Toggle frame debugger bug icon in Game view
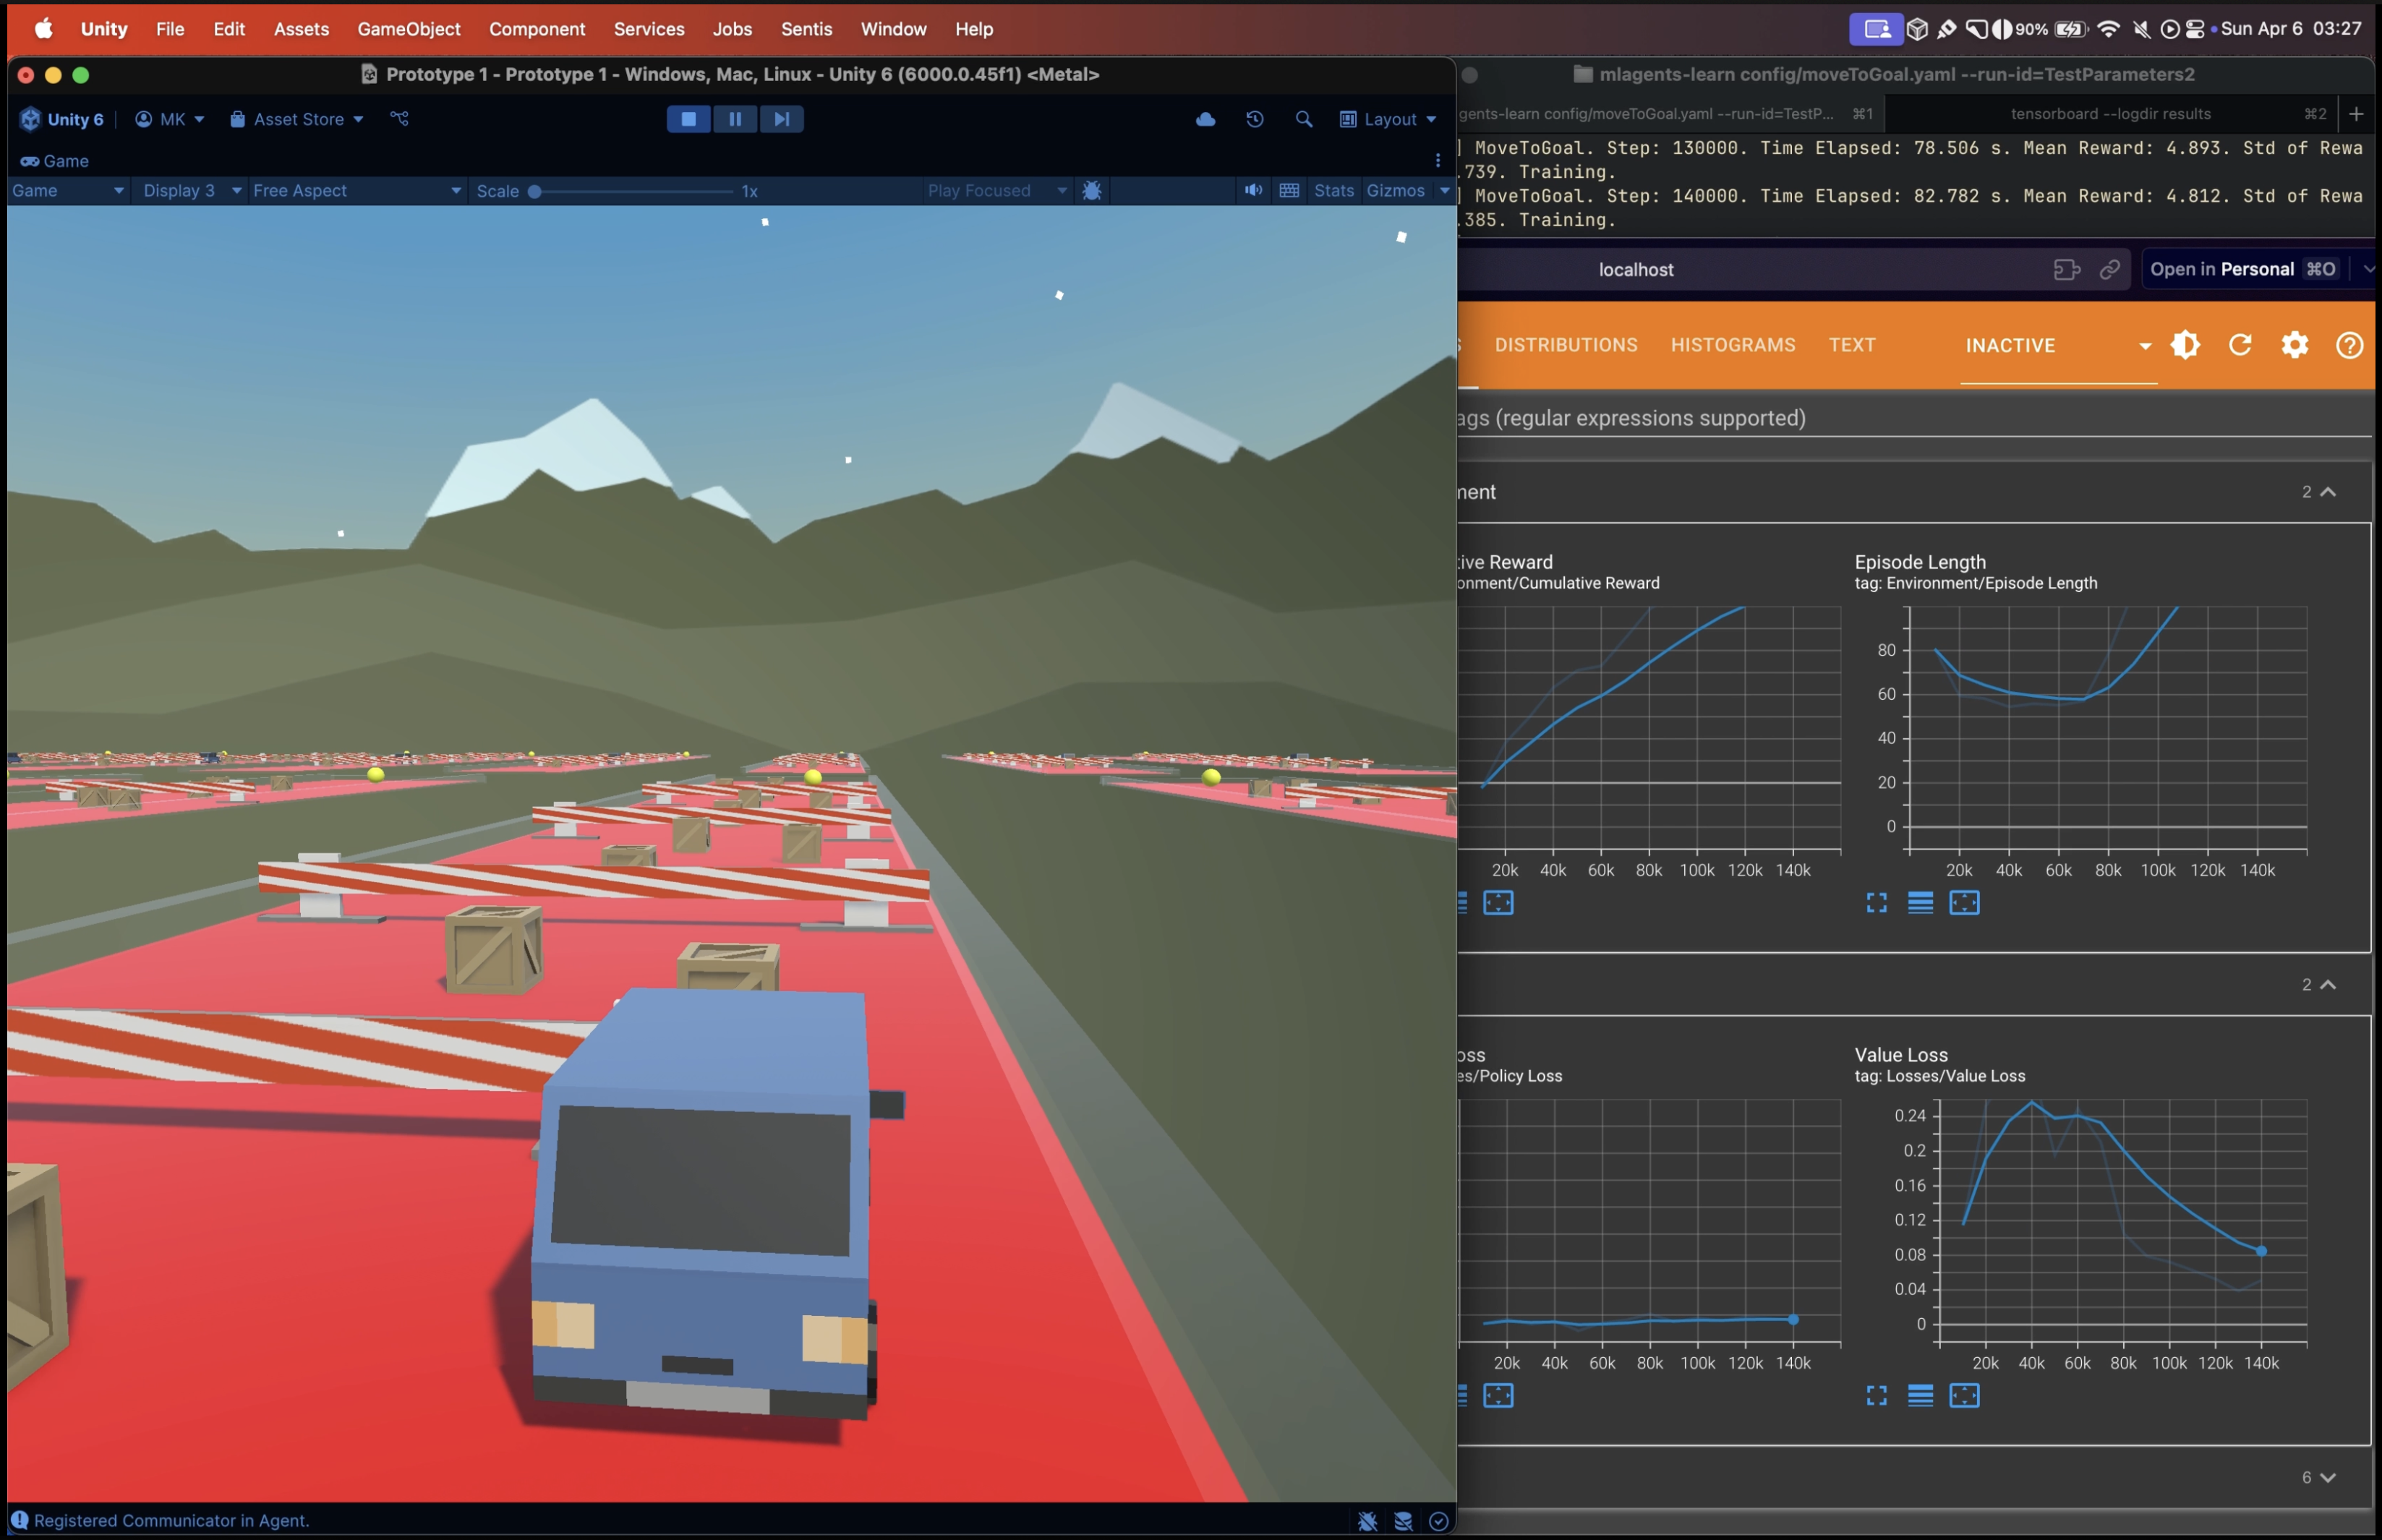Image resolution: width=2382 pixels, height=1540 pixels. 1091,190
